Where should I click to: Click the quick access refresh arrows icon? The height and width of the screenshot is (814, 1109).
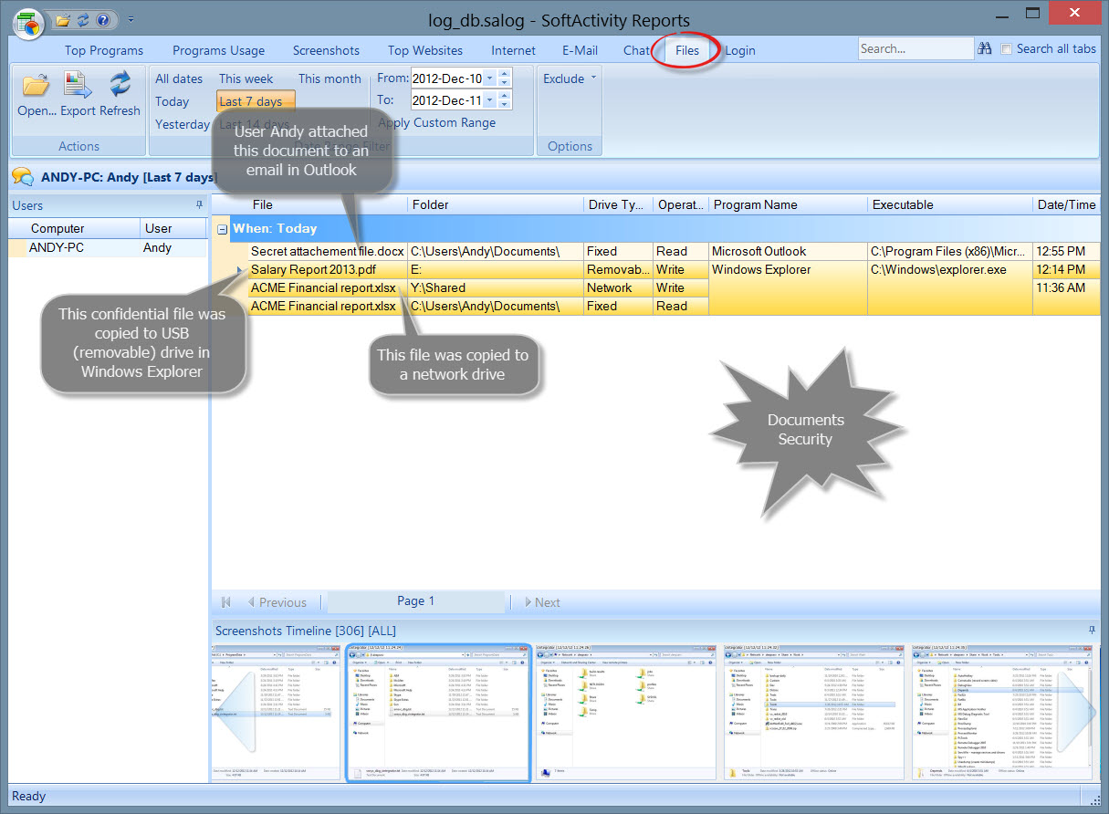pos(83,19)
